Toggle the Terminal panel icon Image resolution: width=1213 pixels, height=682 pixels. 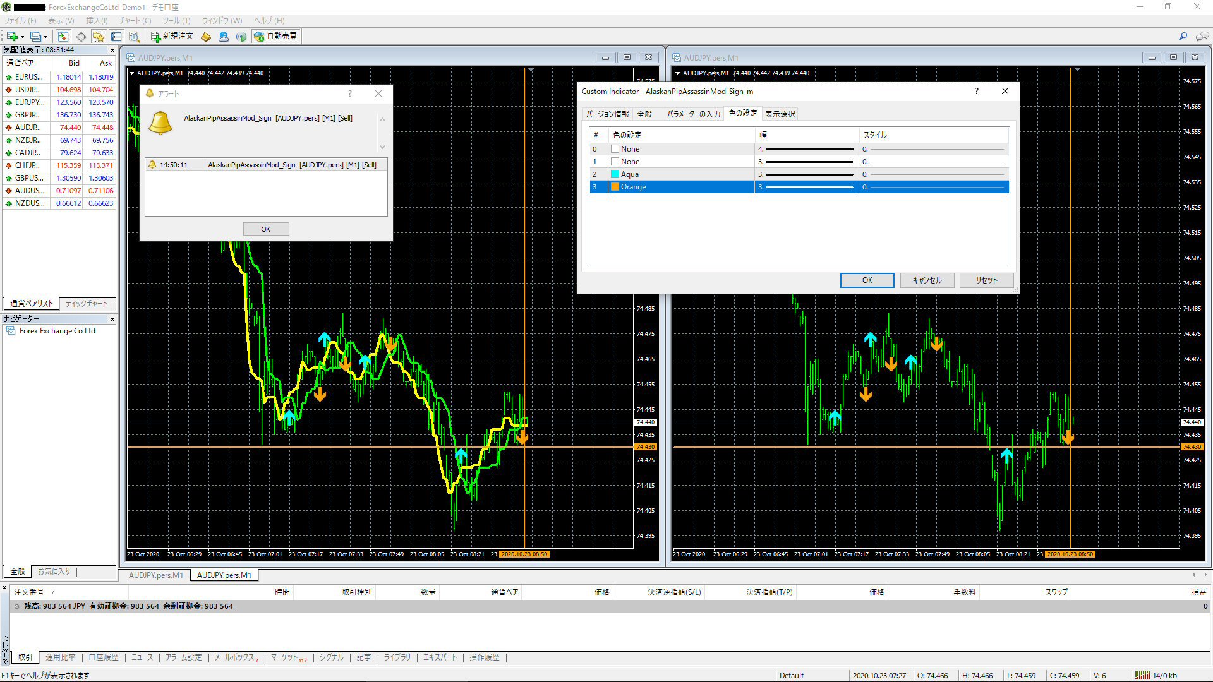pyautogui.click(x=116, y=37)
